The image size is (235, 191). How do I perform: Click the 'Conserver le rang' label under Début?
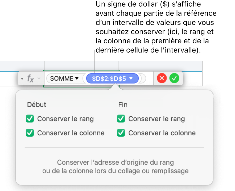[x=65, y=119]
